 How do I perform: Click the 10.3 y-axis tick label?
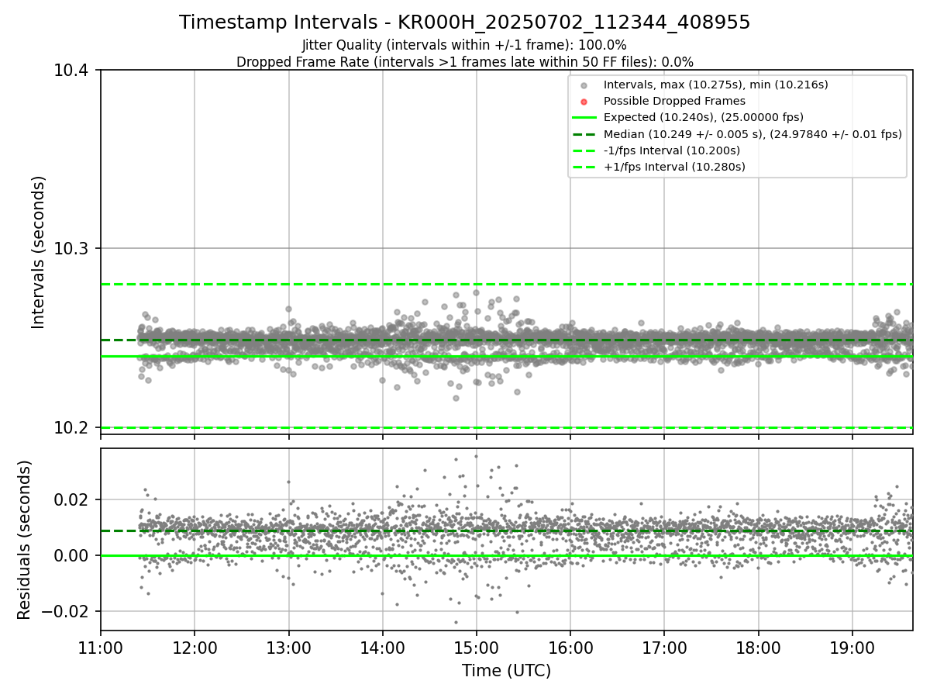73,249
